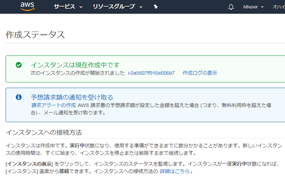The width and height of the screenshot is (285, 180).
Task: Click the 詳細はこちら link
Action: (x=175, y=171)
